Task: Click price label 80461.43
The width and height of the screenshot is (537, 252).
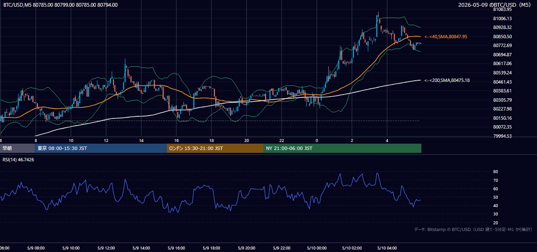Action: [x=502, y=82]
